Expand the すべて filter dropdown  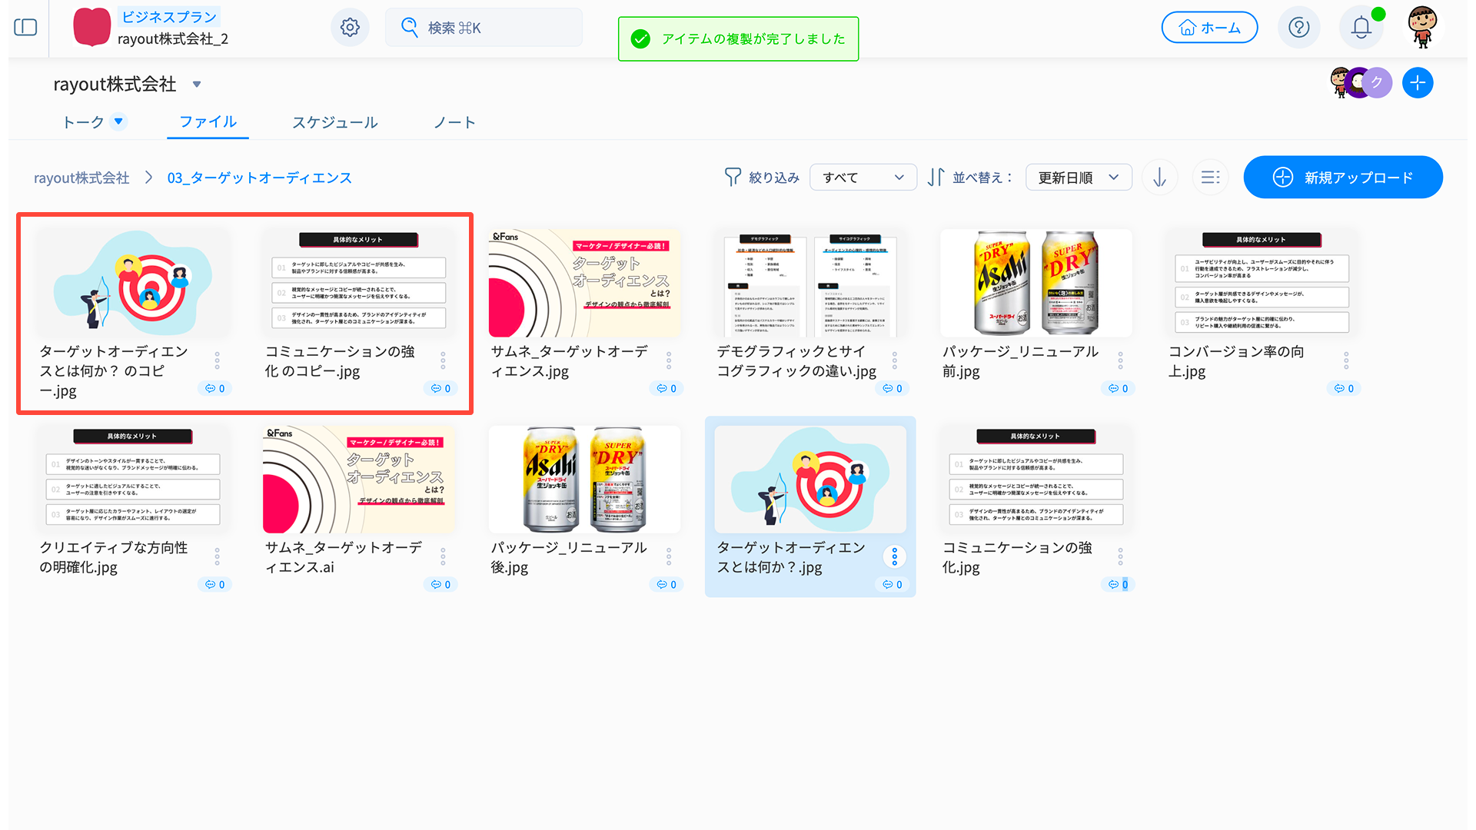click(x=863, y=178)
